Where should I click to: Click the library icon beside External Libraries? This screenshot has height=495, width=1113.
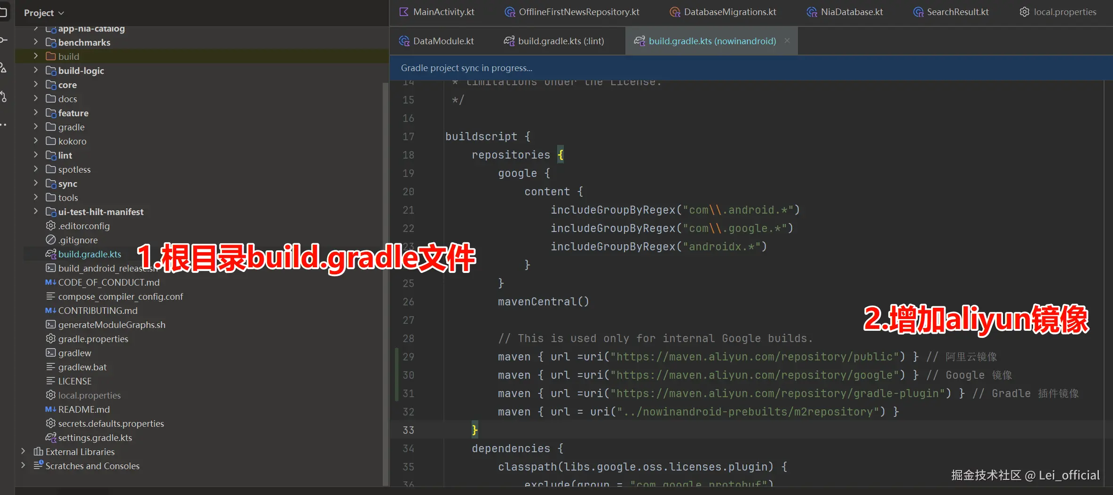39,452
